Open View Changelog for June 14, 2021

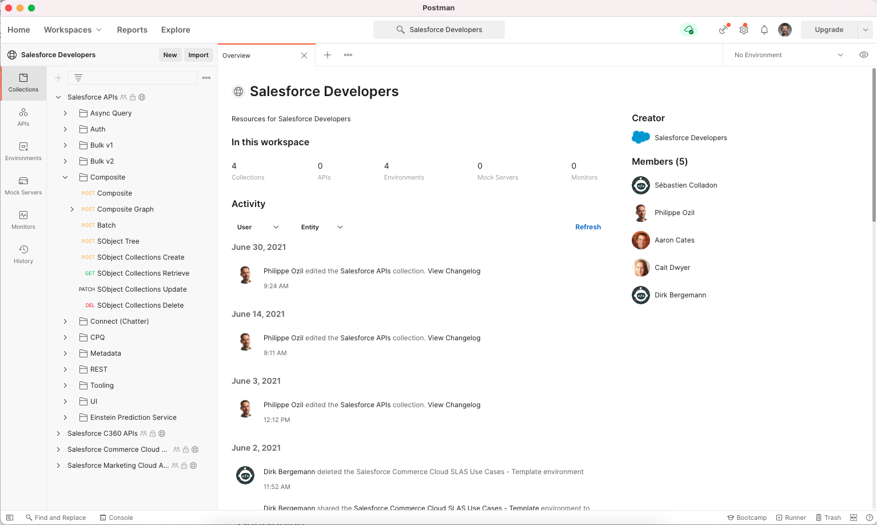pyautogui.click(x=454, y=338)
